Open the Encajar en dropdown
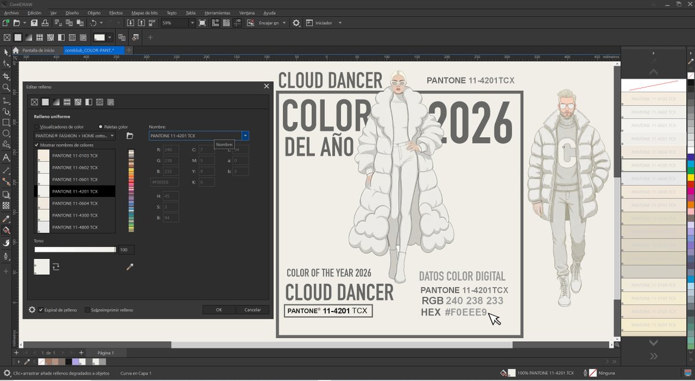The height and width of the screenshot is (381, 695). pyautogui.click(x=284, y=23)
